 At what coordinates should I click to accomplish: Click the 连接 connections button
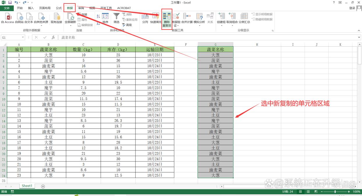pos(82,14)
